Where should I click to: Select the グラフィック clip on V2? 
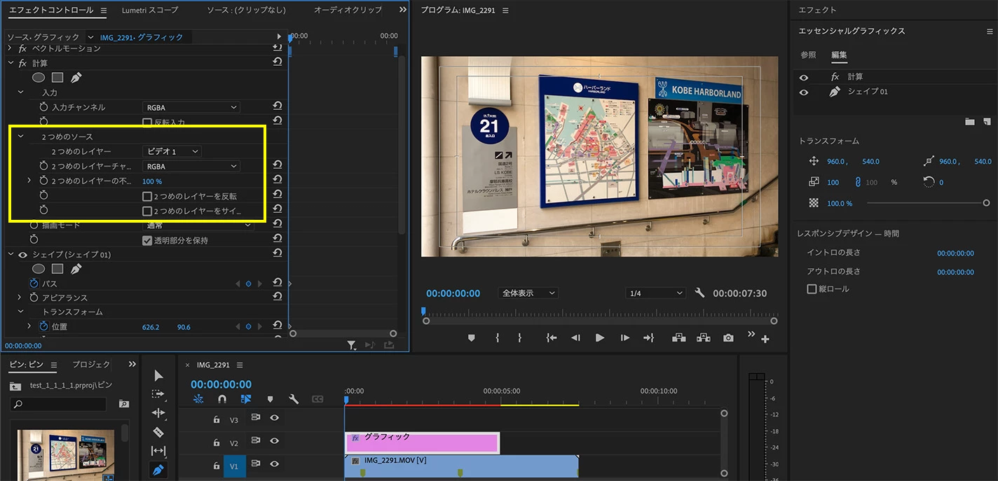tap(422, 442)
